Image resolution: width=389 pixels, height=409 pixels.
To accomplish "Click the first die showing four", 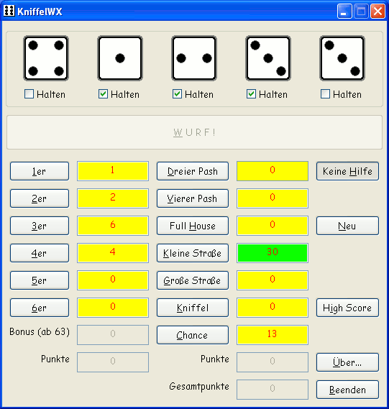I will click(x=46, y=58).
